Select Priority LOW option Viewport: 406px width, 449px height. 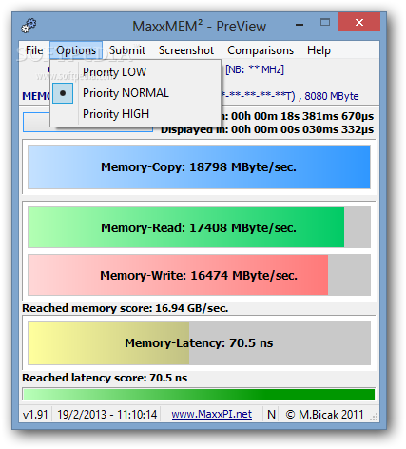(135, 72)
